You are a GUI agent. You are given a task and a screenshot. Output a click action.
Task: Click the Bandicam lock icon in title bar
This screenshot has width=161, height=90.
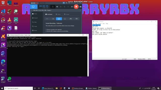coord(64,3)
